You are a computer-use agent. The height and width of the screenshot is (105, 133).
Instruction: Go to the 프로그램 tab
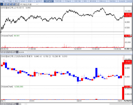pyautogui.click(x=77, y=1)
